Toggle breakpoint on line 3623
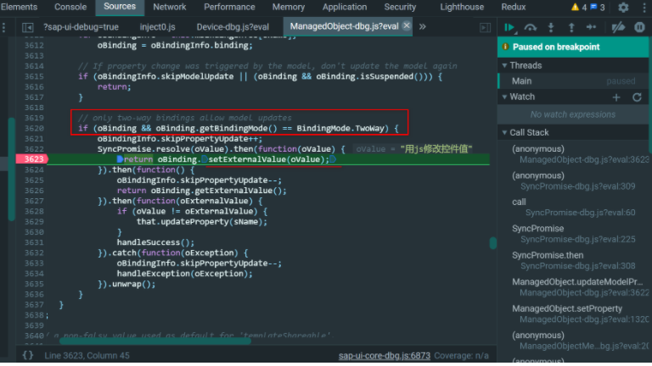 [32, 159]
